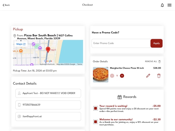Click the Pizza Bar South Beach address

(x=45, y=37)
